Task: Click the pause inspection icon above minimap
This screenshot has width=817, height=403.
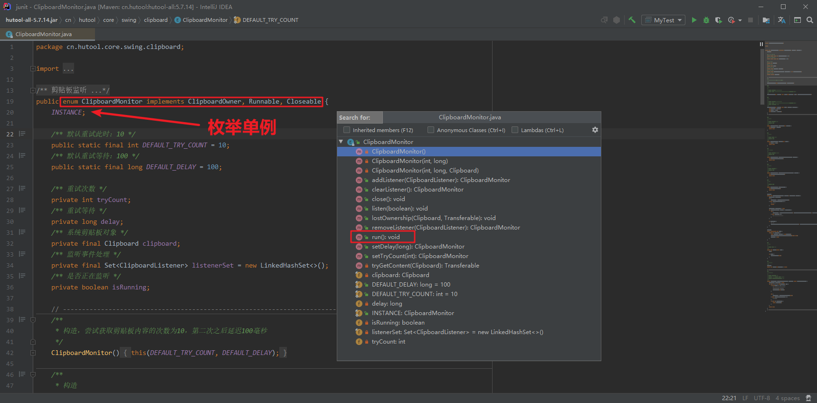Action: coord(761,44)
